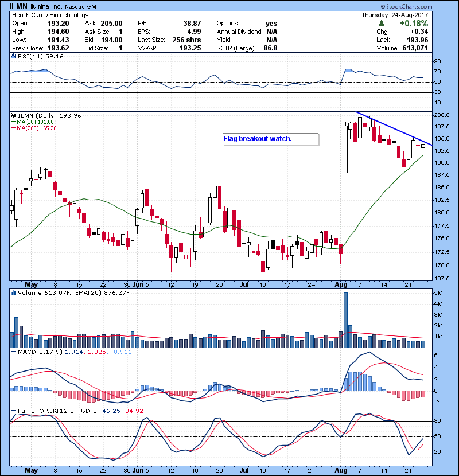This screenshot has height=476, width=459.
Task: Click the MACD histogram value -0.911
Action: [121, 352]
